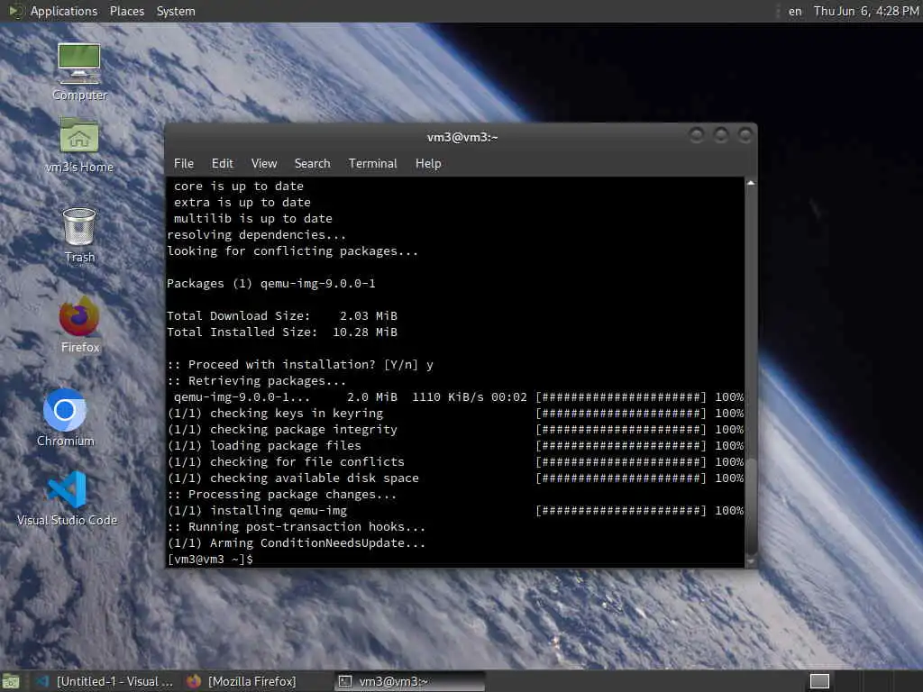The height and width of the screenshot is (692, 923).
Task: Open the Applications menu in top panel
Action: [64, 11]
